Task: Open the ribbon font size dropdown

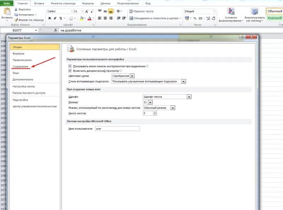Action: (82, 11)
